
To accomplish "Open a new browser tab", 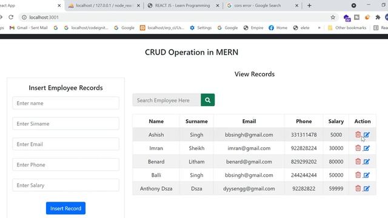I will click(x=309, y=5).
